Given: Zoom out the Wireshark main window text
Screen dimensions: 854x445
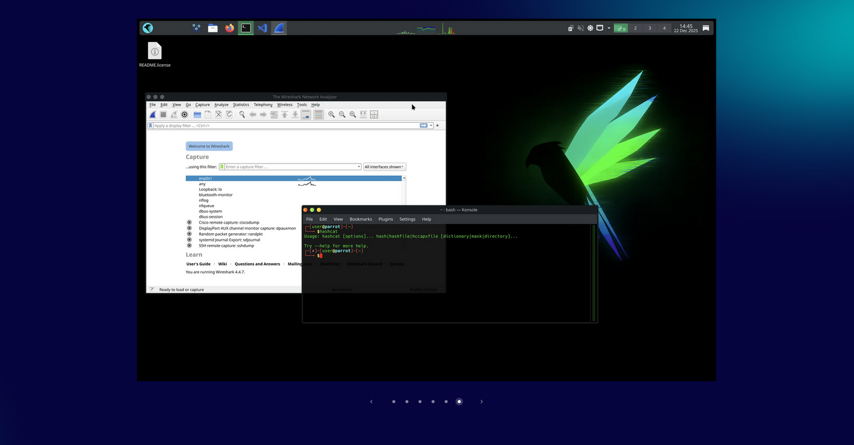Looking at the screenshot, I should (342, 114).
